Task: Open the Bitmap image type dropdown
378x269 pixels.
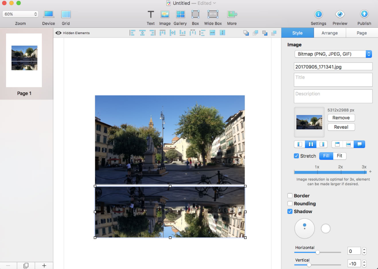Action: point(333,54)
